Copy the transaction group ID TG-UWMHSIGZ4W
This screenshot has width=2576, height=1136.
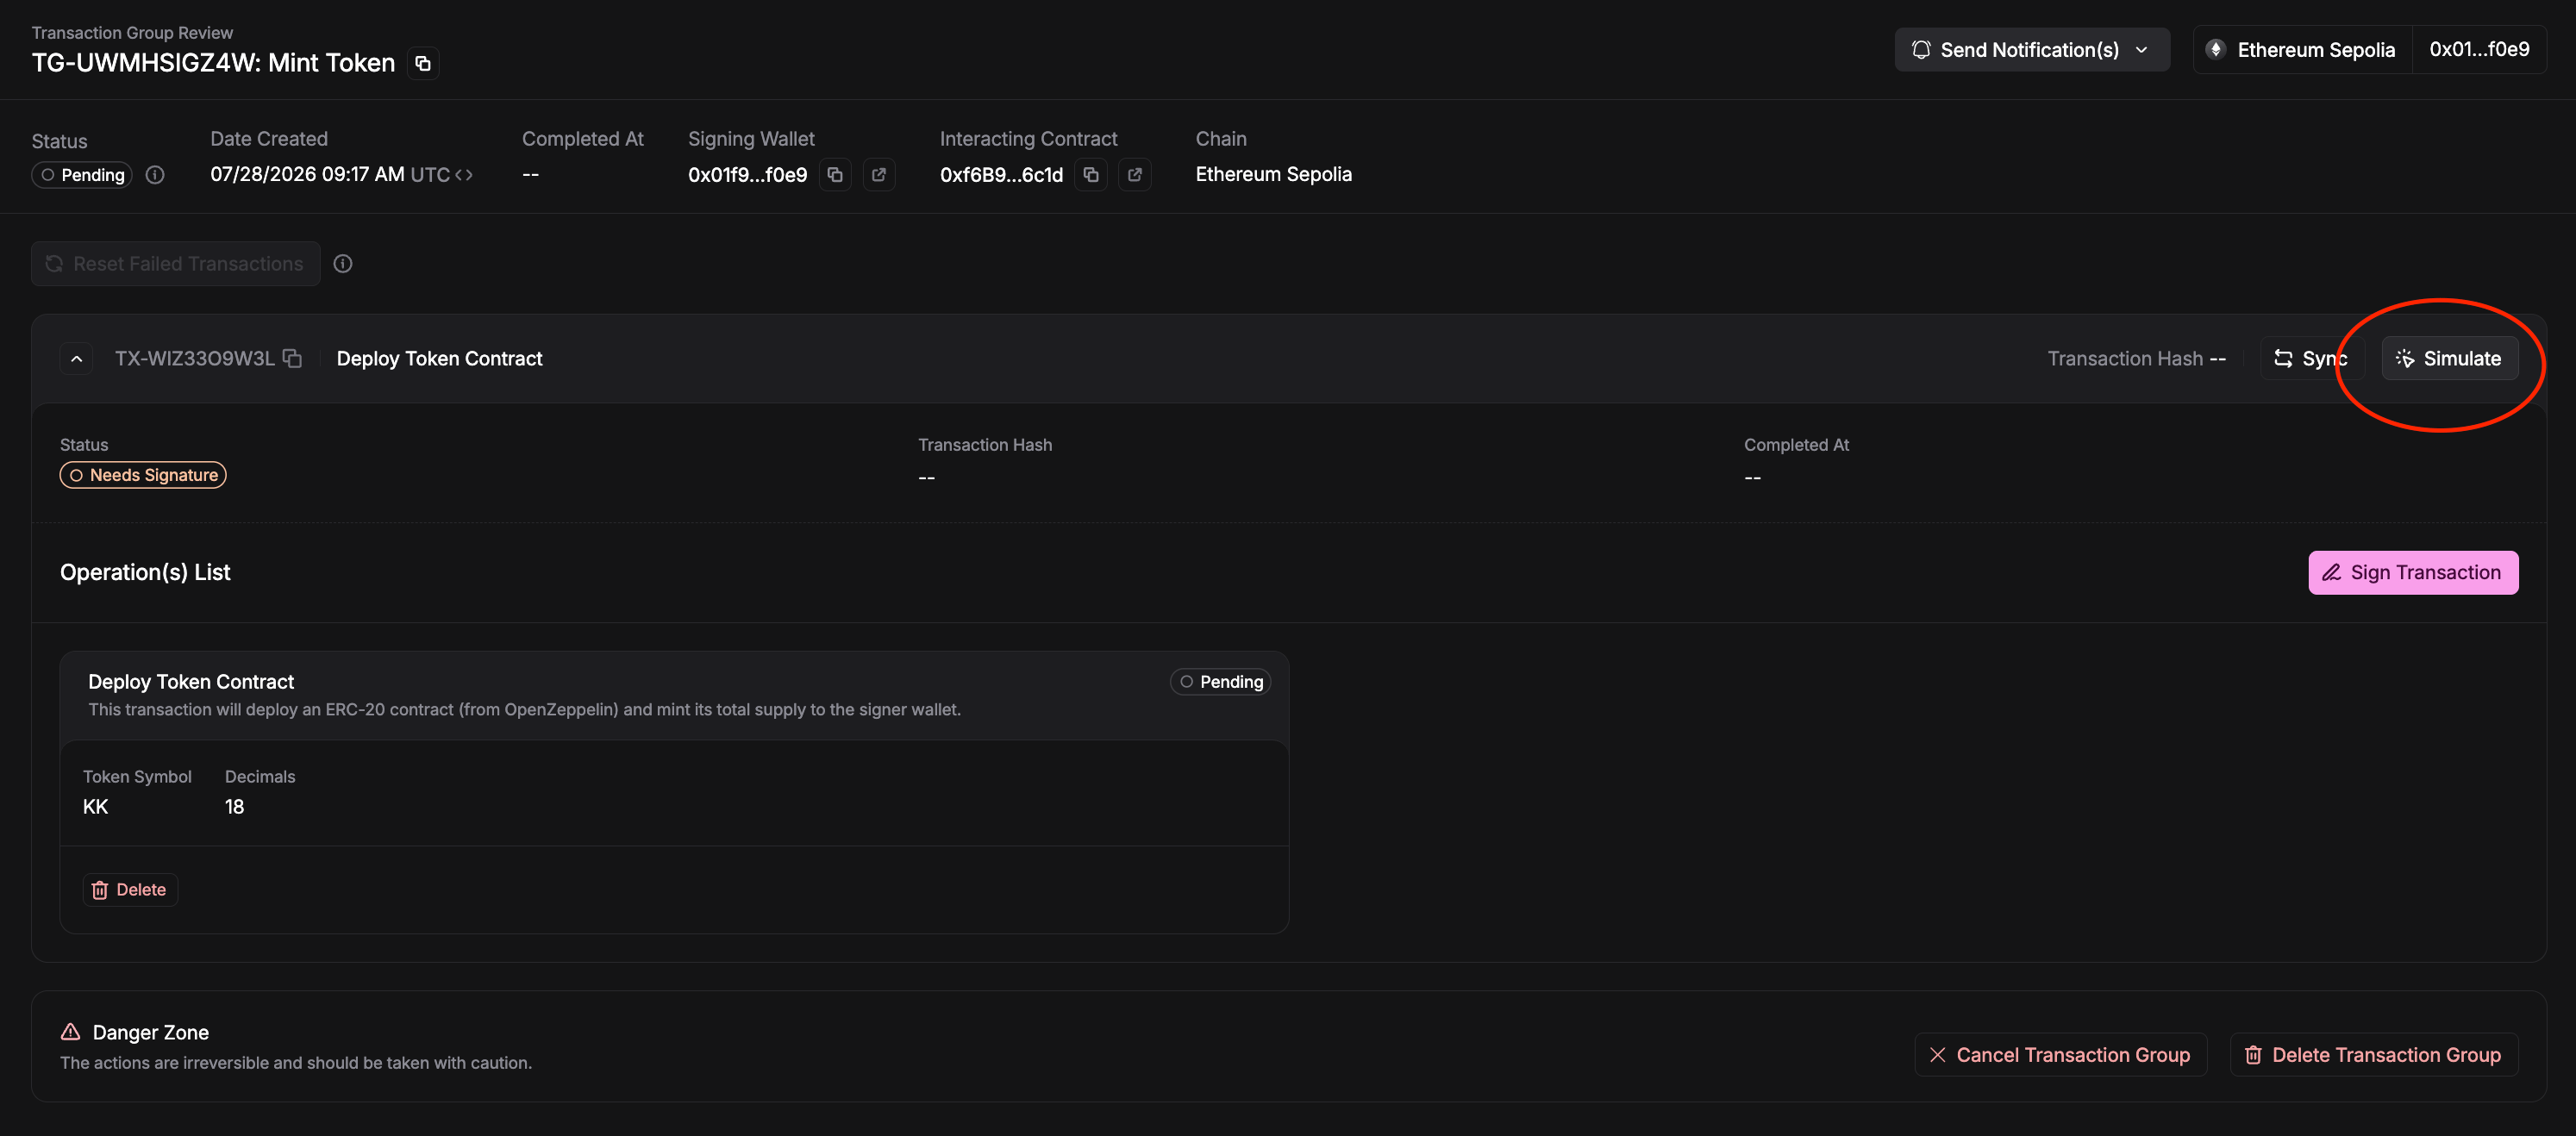click(x=423, y=63)
